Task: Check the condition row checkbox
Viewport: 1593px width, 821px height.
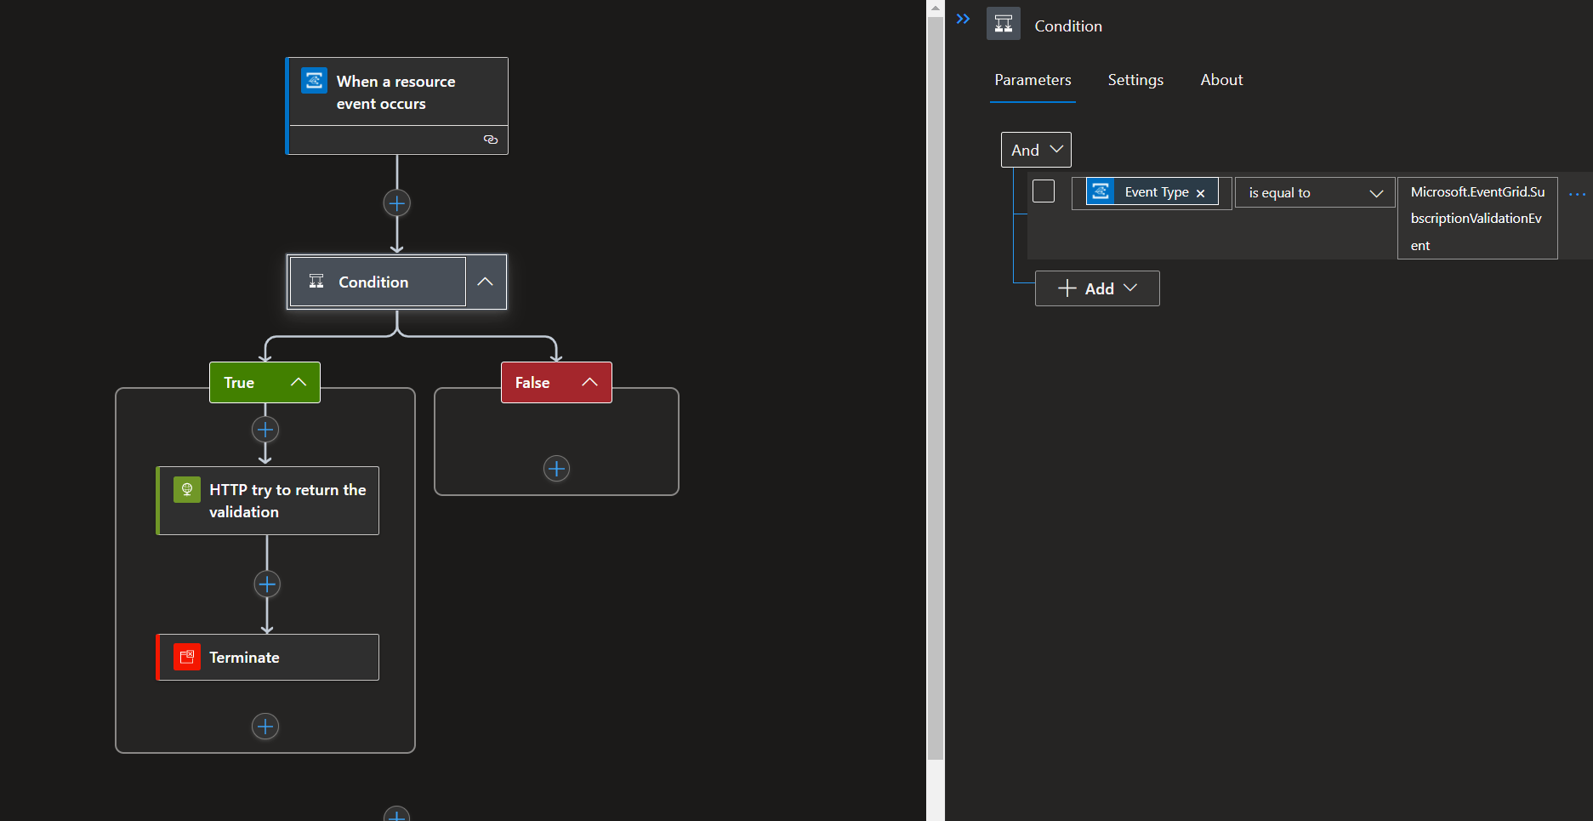Action: (x=1044, y=191)
